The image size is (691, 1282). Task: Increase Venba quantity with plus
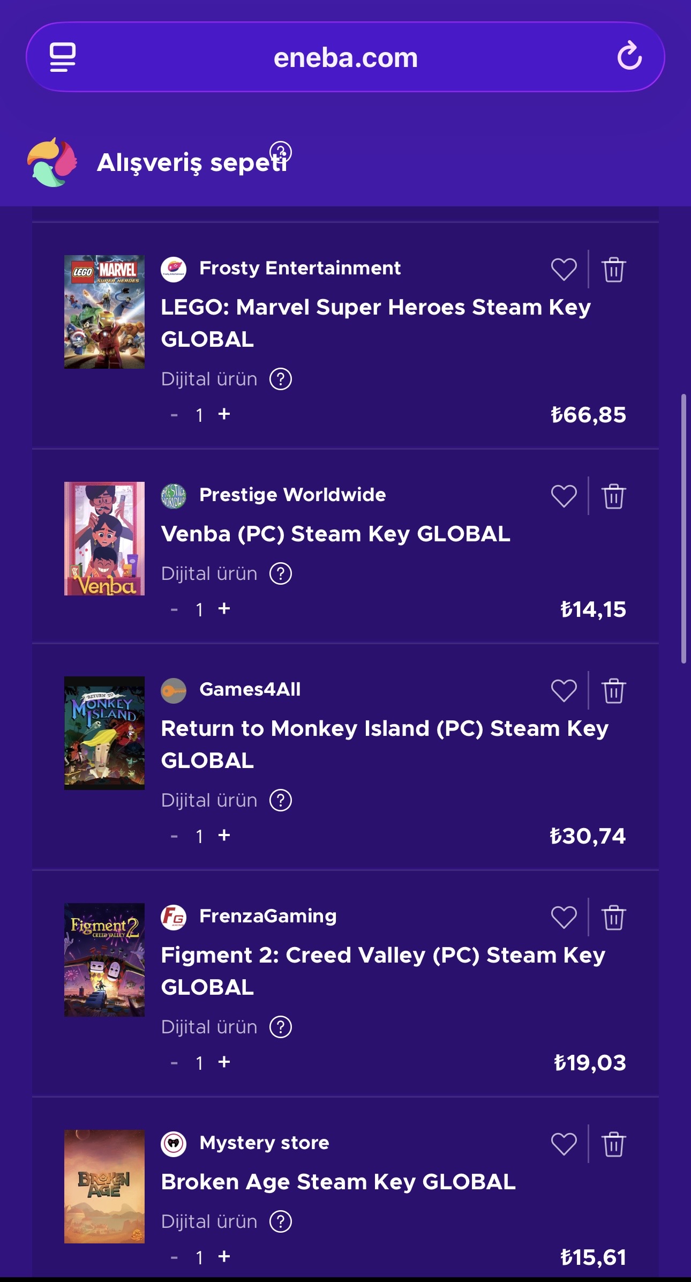[224, 608]
